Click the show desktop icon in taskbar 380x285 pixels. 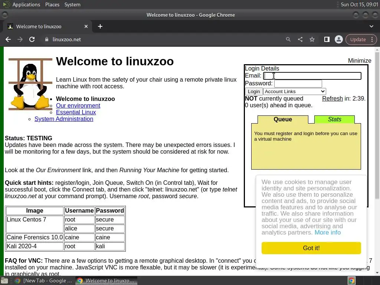click(4, 281)
